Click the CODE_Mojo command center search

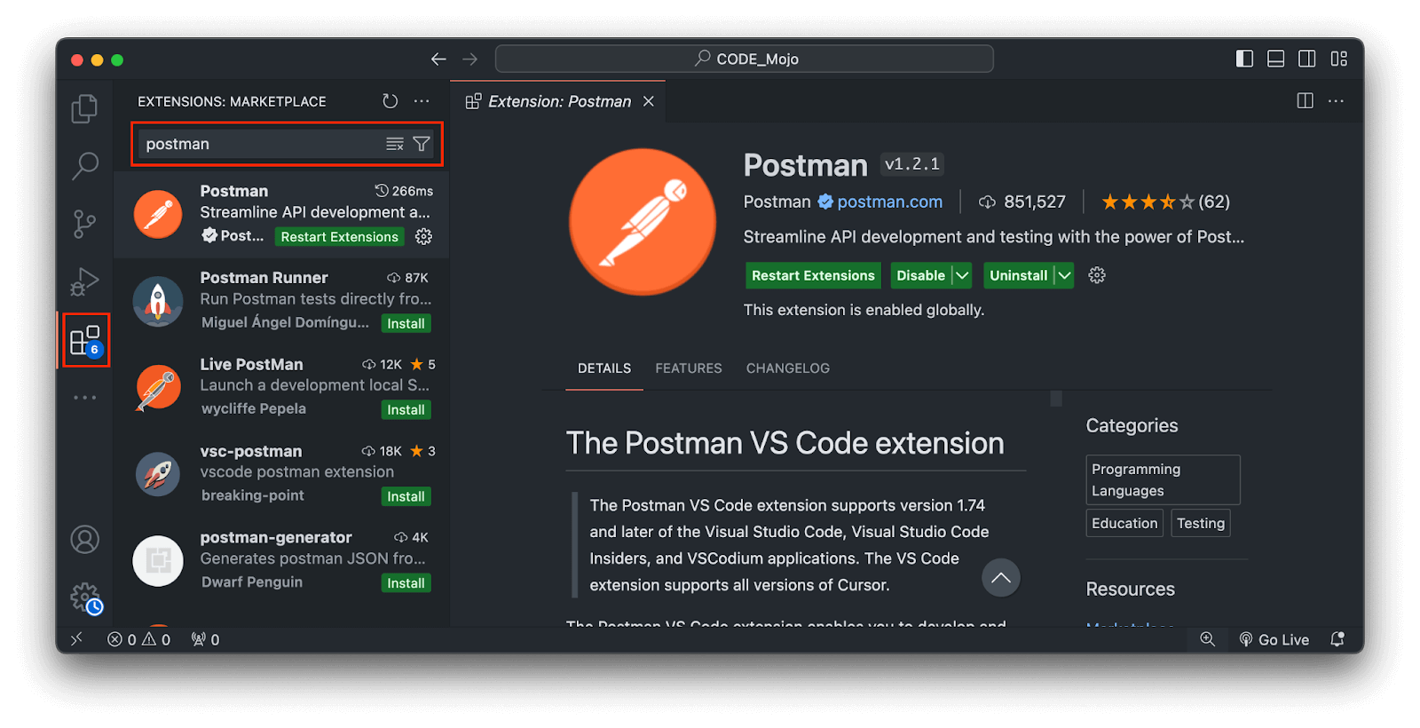[744, 59]
